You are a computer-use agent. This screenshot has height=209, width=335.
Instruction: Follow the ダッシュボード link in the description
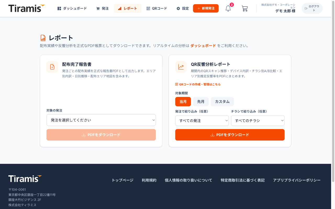(x=203, y=46)
